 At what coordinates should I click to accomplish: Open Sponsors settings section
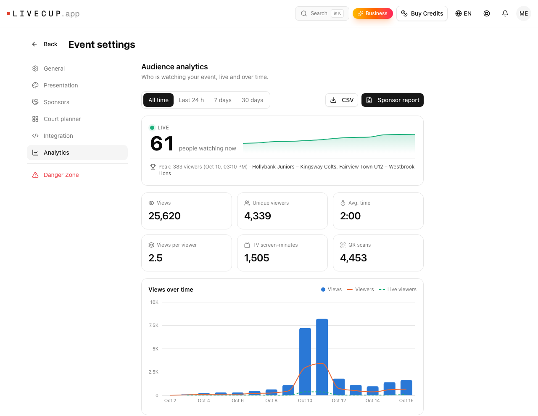point(77,102)
